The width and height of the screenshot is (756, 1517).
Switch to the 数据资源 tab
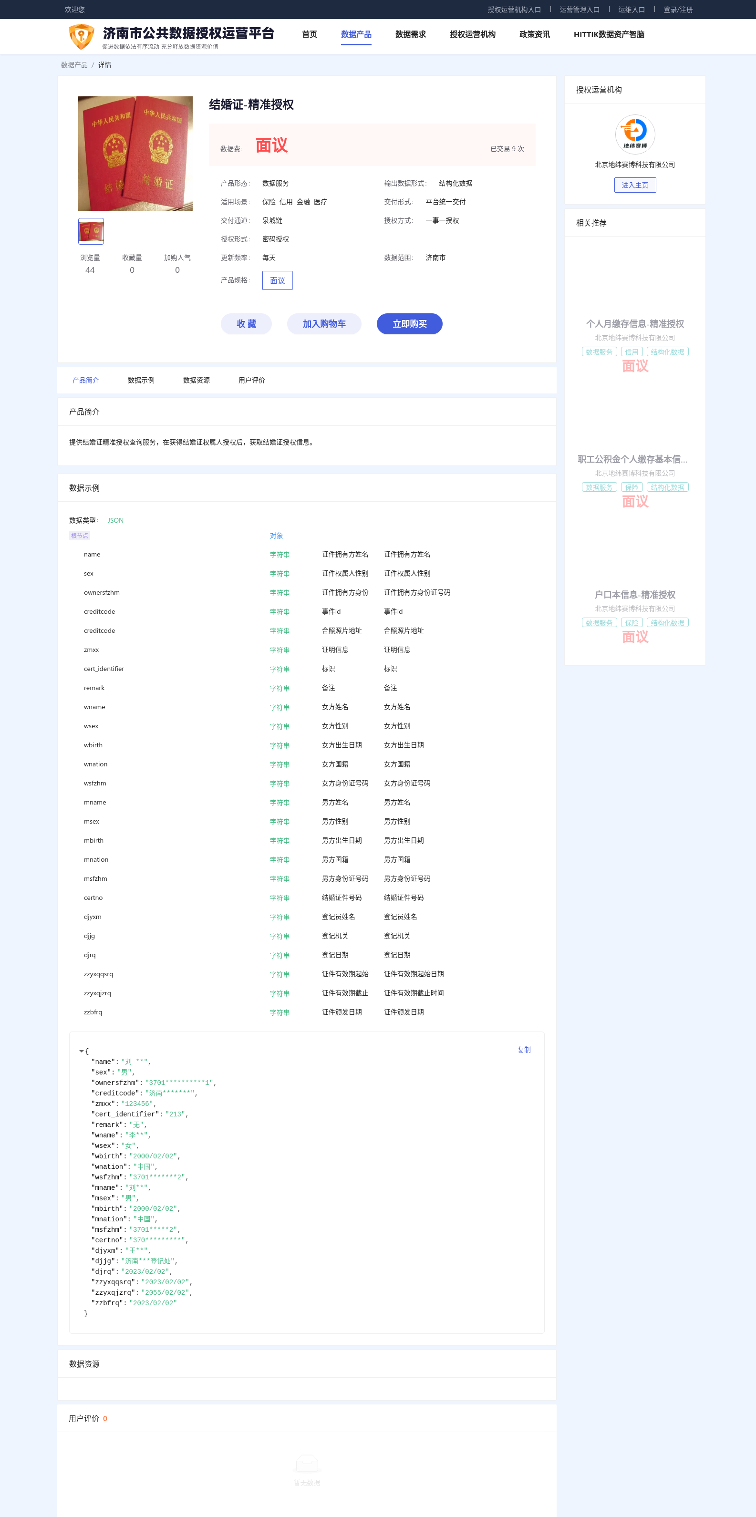196,381
